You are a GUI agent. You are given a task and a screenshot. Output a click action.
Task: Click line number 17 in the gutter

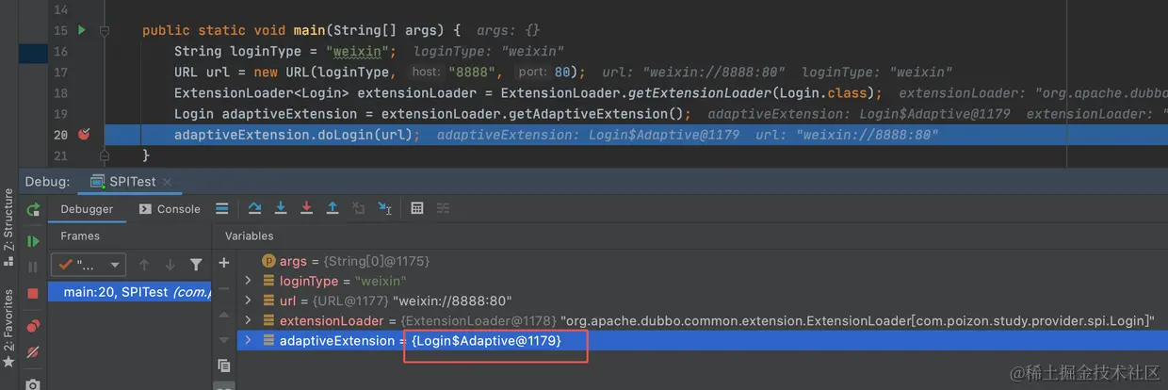click(x=60, y=73)
